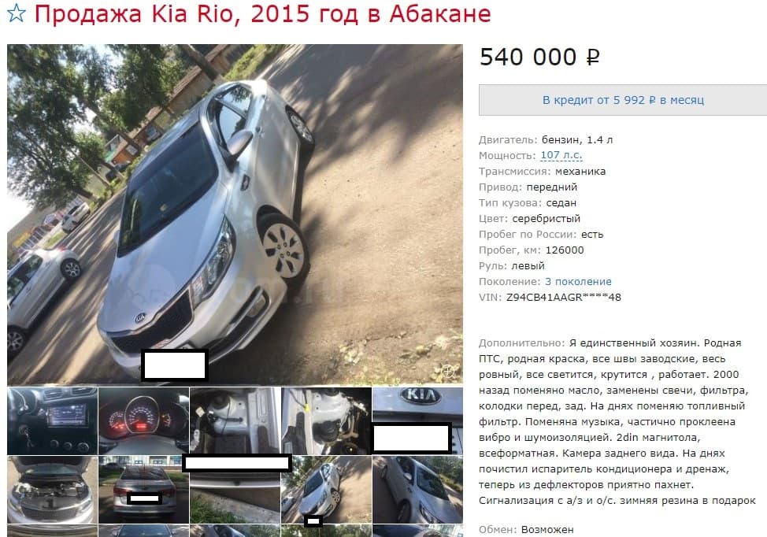View instrument cluster gauges thumbnail
The height and width of the screenshot is (537, 767).
[x=144, y=421]
